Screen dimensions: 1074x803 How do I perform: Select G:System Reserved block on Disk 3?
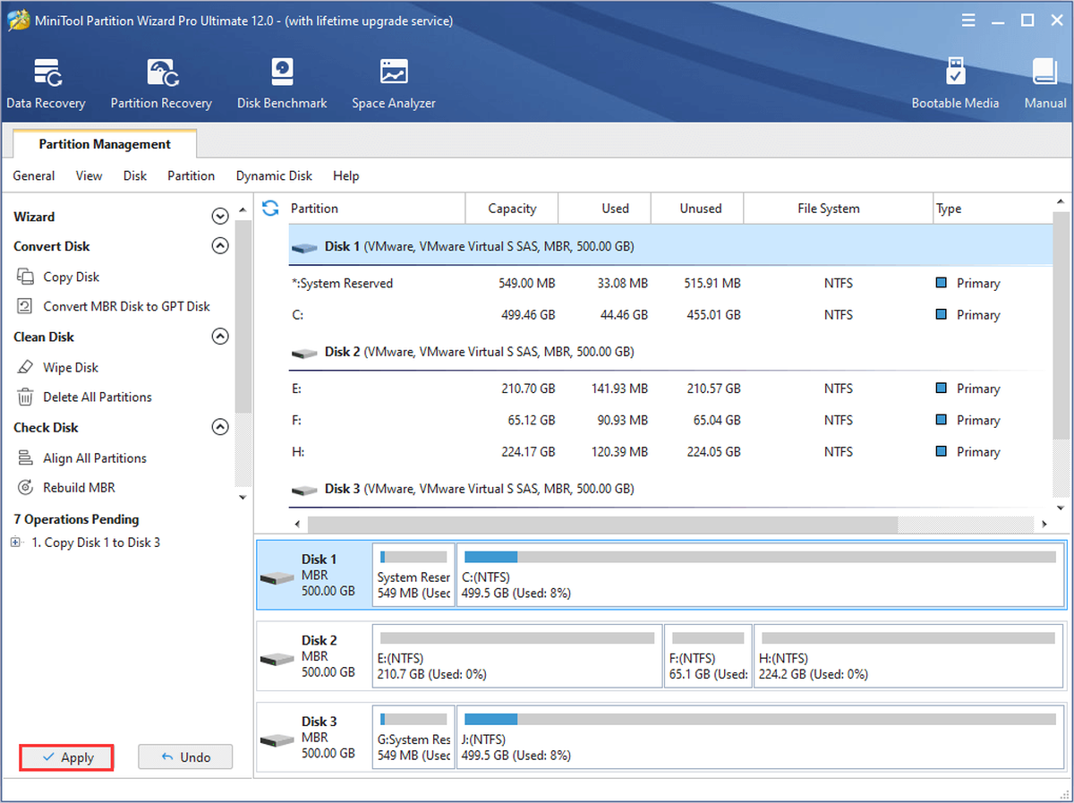413,738
